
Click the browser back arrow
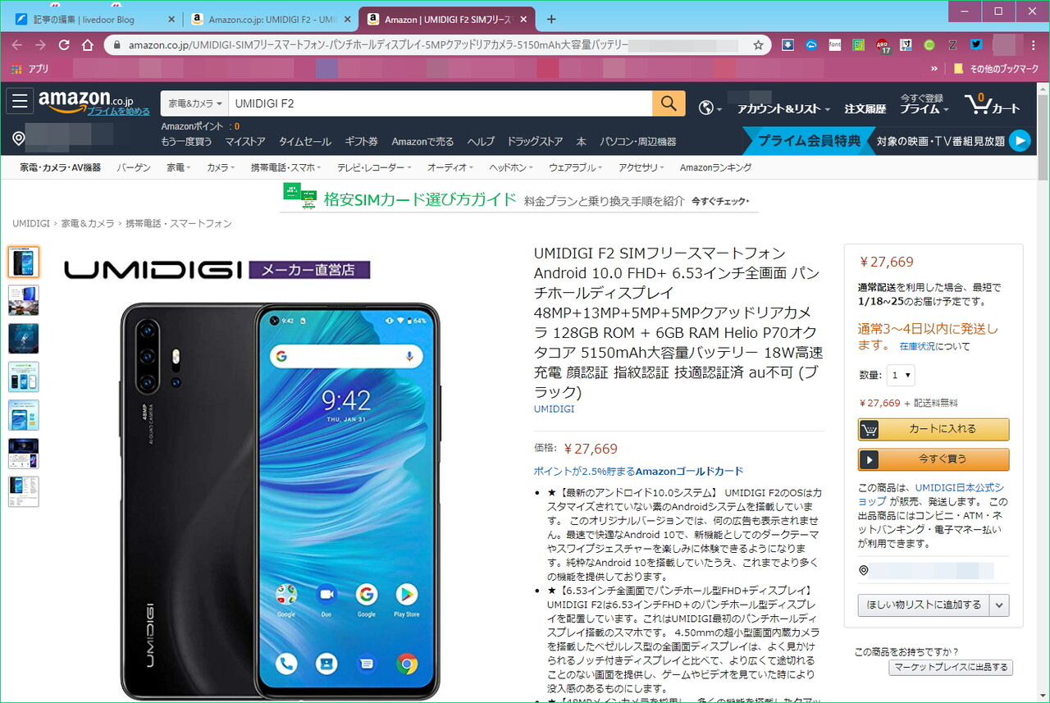pyautogui.click(x=16, y=45)
